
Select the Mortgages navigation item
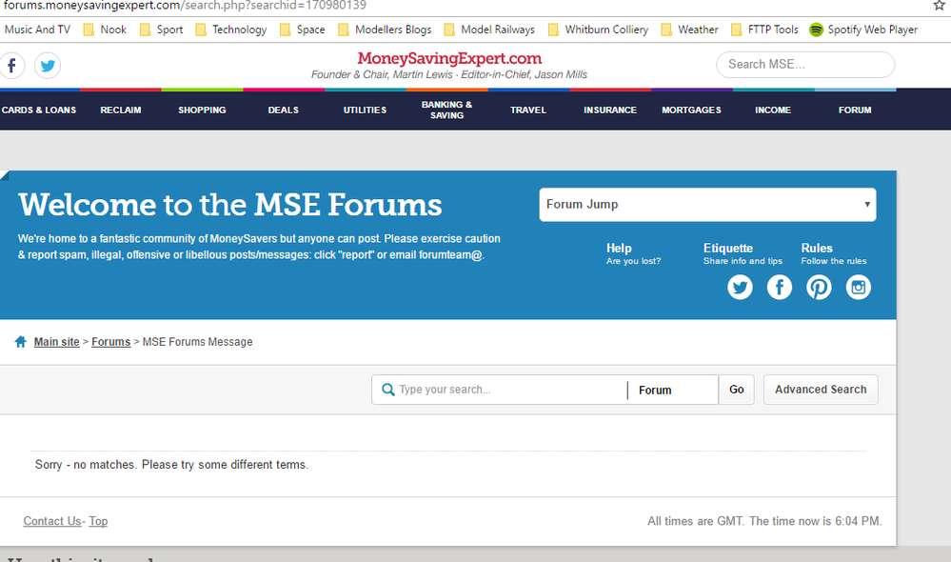[x=691, y=110]
